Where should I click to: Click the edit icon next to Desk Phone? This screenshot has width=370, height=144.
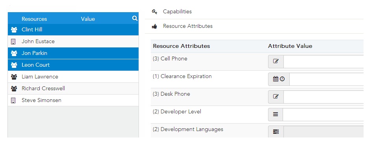276,97
